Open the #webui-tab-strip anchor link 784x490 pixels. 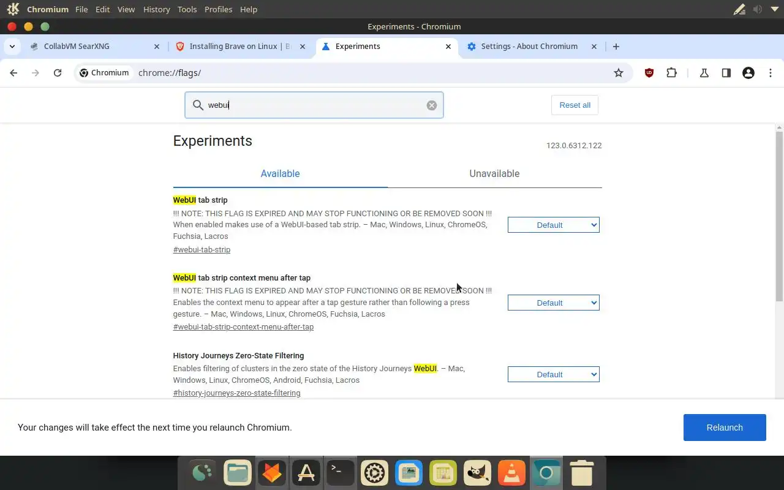(202, 249)
